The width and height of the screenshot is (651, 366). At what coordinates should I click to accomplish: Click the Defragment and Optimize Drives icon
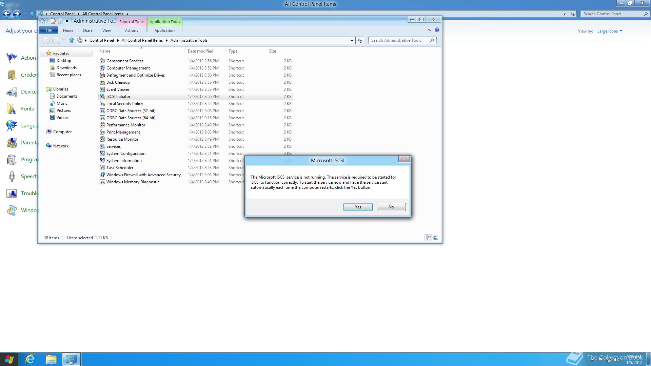102,75
